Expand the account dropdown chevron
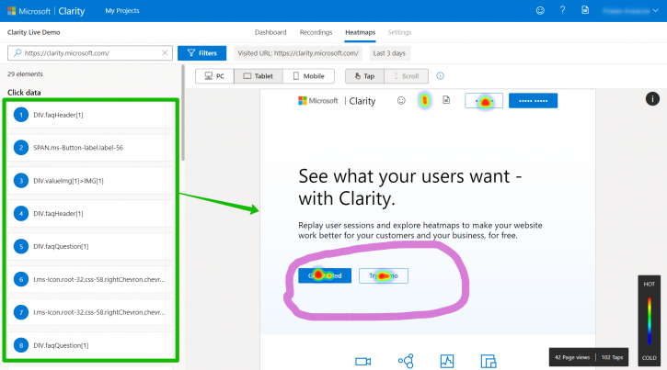The width and height of the screenshot is (667, 370). point(655,11)
